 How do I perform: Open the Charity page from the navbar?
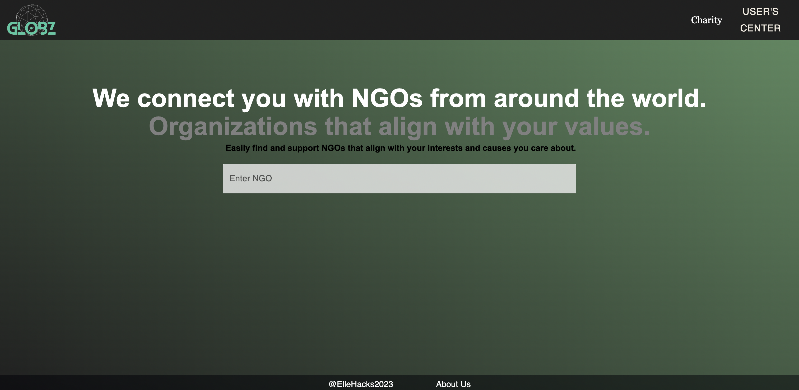click(x=706, y=20)
